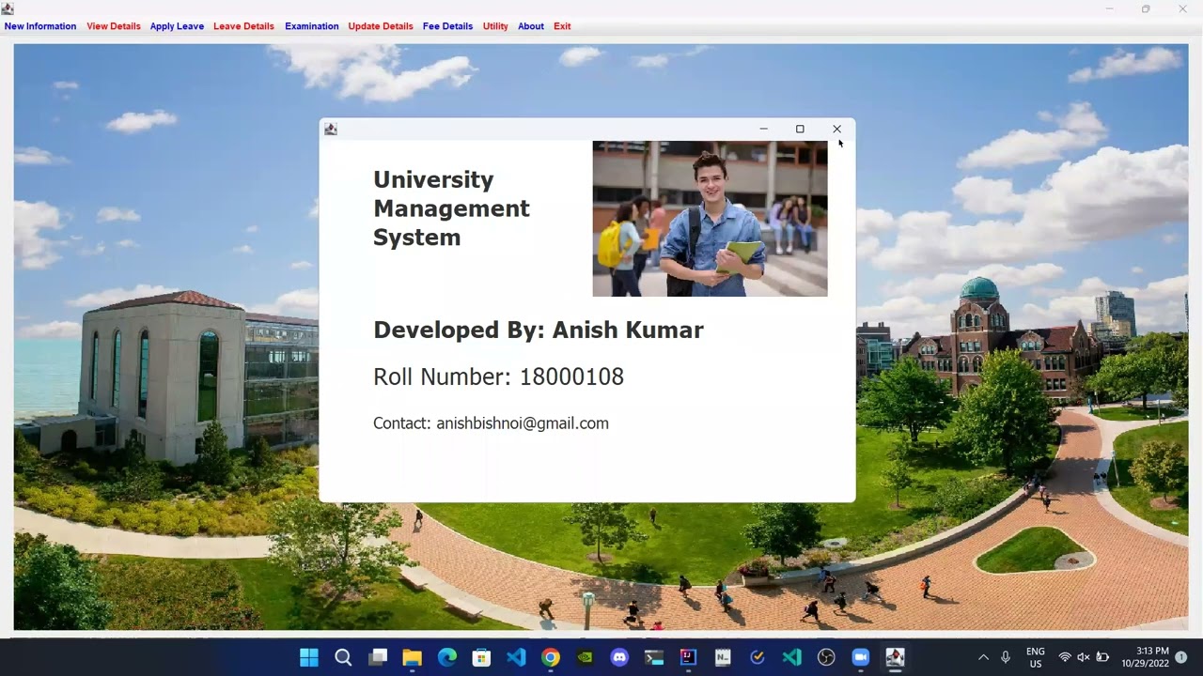This screenshot has width=1203, height=676.
Task: Open the Terminal icon on the taskbar
Action: click(x=654, y=657)
